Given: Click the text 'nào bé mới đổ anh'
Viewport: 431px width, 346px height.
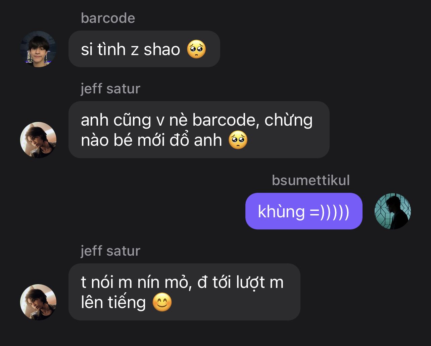Looking at the screenshot, I should click(151, 140).
